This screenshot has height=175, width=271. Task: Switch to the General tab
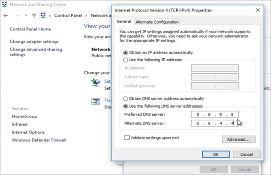pyautogui.click(x=124, y=21)
